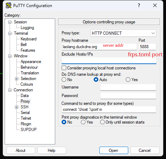Enable Consider proxying local host connections

[x=64, y=68]
